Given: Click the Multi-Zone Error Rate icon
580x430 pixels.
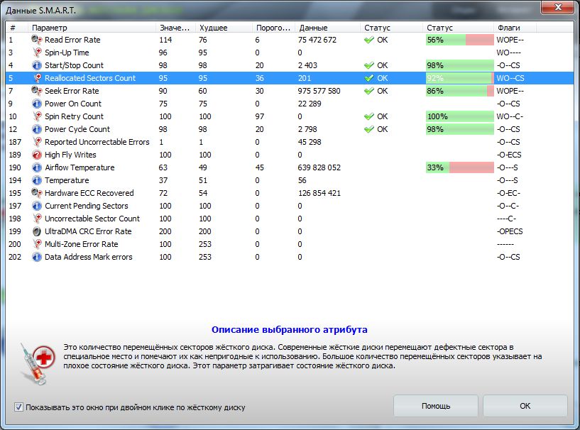Looking at the screenshot, I should (x=37, y=244).
